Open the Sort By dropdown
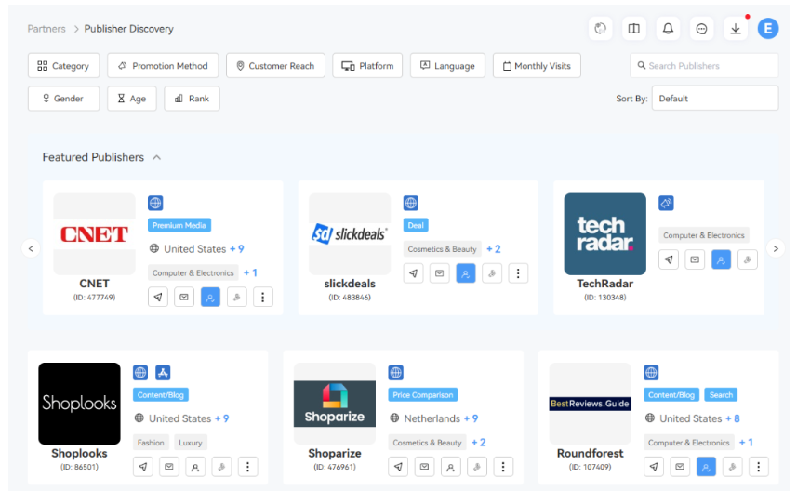Viewport: 797px width, 491px height. point(714,99)
